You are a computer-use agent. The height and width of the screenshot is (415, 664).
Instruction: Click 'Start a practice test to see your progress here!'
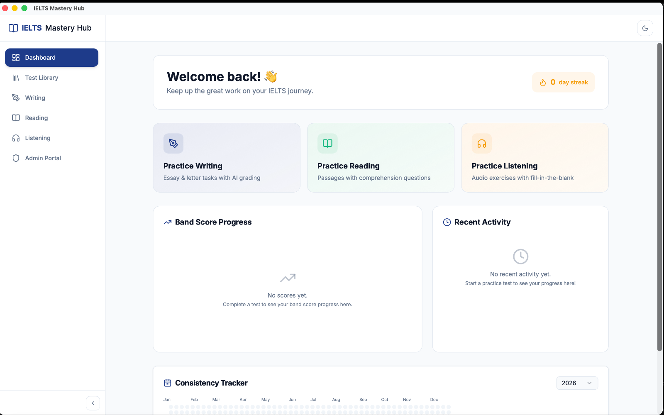pyautogui.click(x=520, y=283)
